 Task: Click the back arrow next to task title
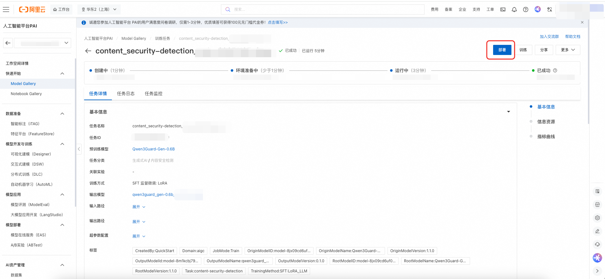pos(88,51)
